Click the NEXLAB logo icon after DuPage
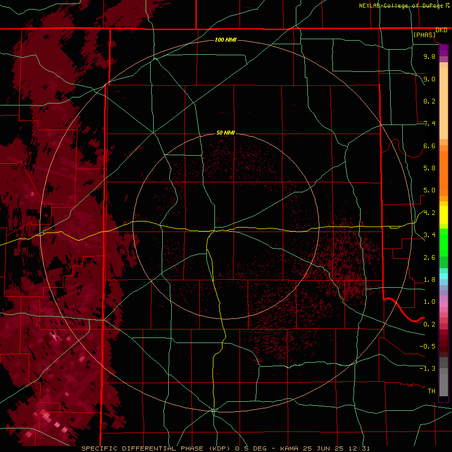 coord(447,6)
